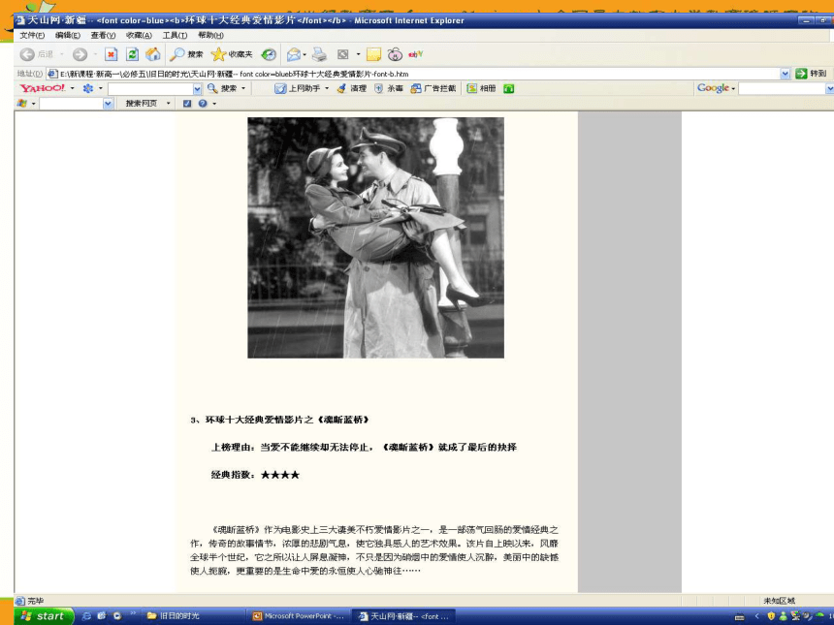This screenshot has width=834, height=625.
Task: Minimize the Internet Explorer window
Action: pos(806,20)
